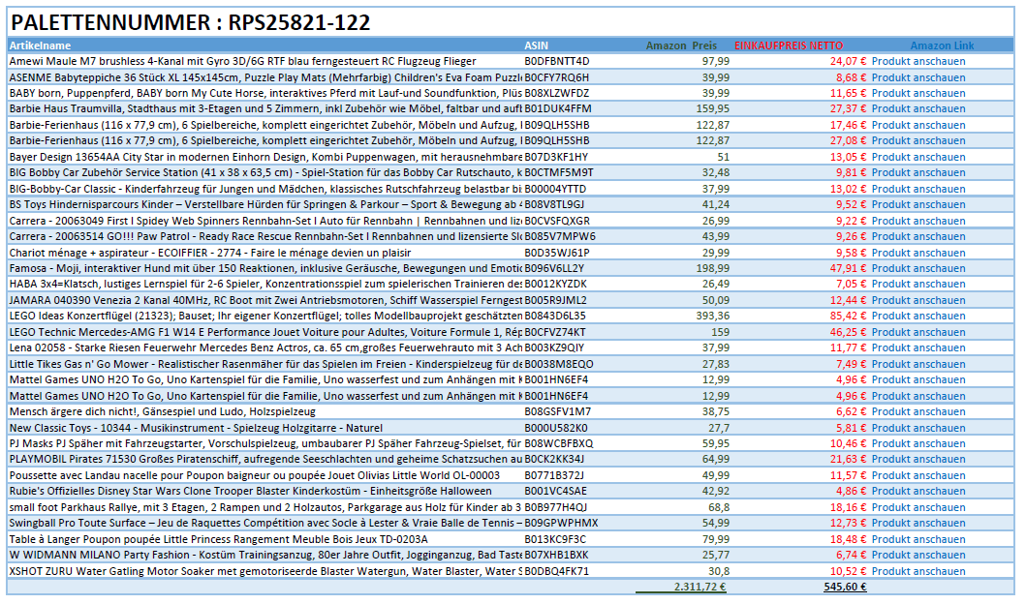
Task: Follow Produkt anschauen link for Famosa Moji row
Action: [917, 268]
